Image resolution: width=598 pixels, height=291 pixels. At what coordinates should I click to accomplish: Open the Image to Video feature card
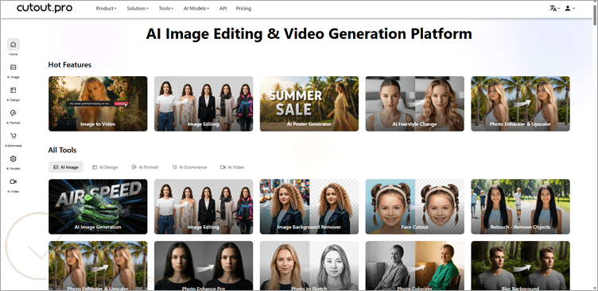[98, 104]
